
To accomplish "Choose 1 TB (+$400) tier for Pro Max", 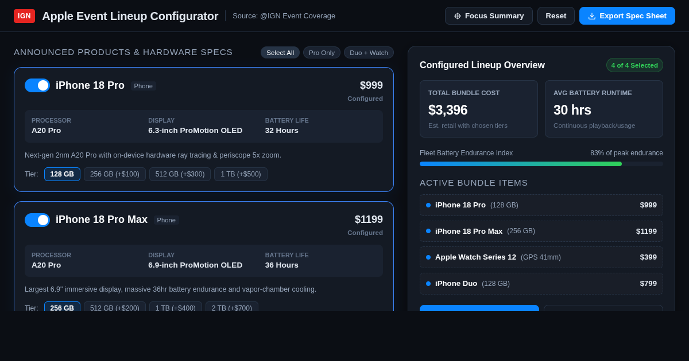I will click(x=176, y=307).
